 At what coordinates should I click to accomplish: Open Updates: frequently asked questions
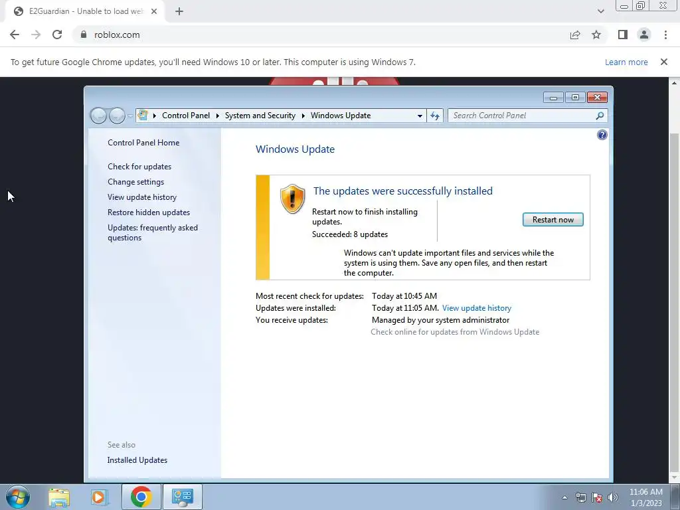click(x=153, y=232)
